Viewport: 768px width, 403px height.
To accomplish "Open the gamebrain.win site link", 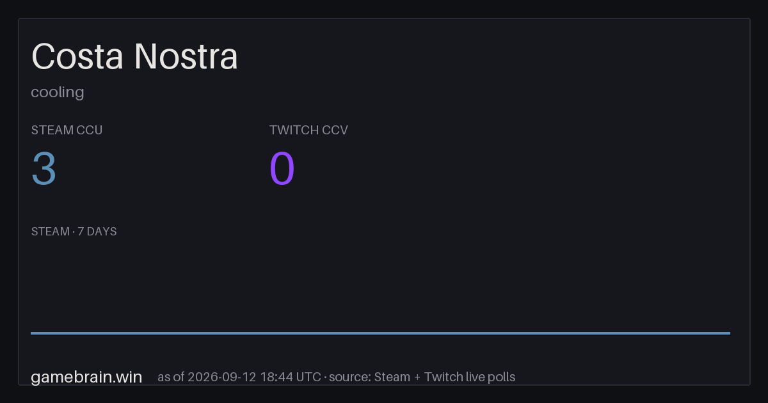I will (x=86, y=377).
